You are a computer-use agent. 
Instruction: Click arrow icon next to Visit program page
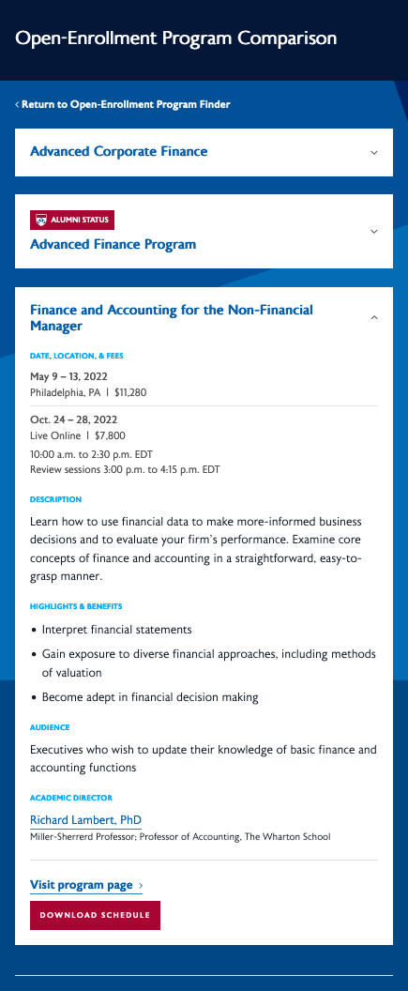coord(140,886)
